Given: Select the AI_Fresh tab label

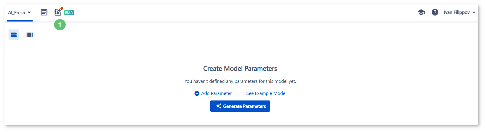Looking at the screenshot, I should point(17,13).
